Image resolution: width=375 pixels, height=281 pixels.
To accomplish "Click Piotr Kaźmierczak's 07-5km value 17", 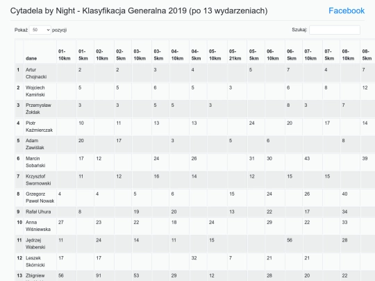I will click(x=327, y=123).
